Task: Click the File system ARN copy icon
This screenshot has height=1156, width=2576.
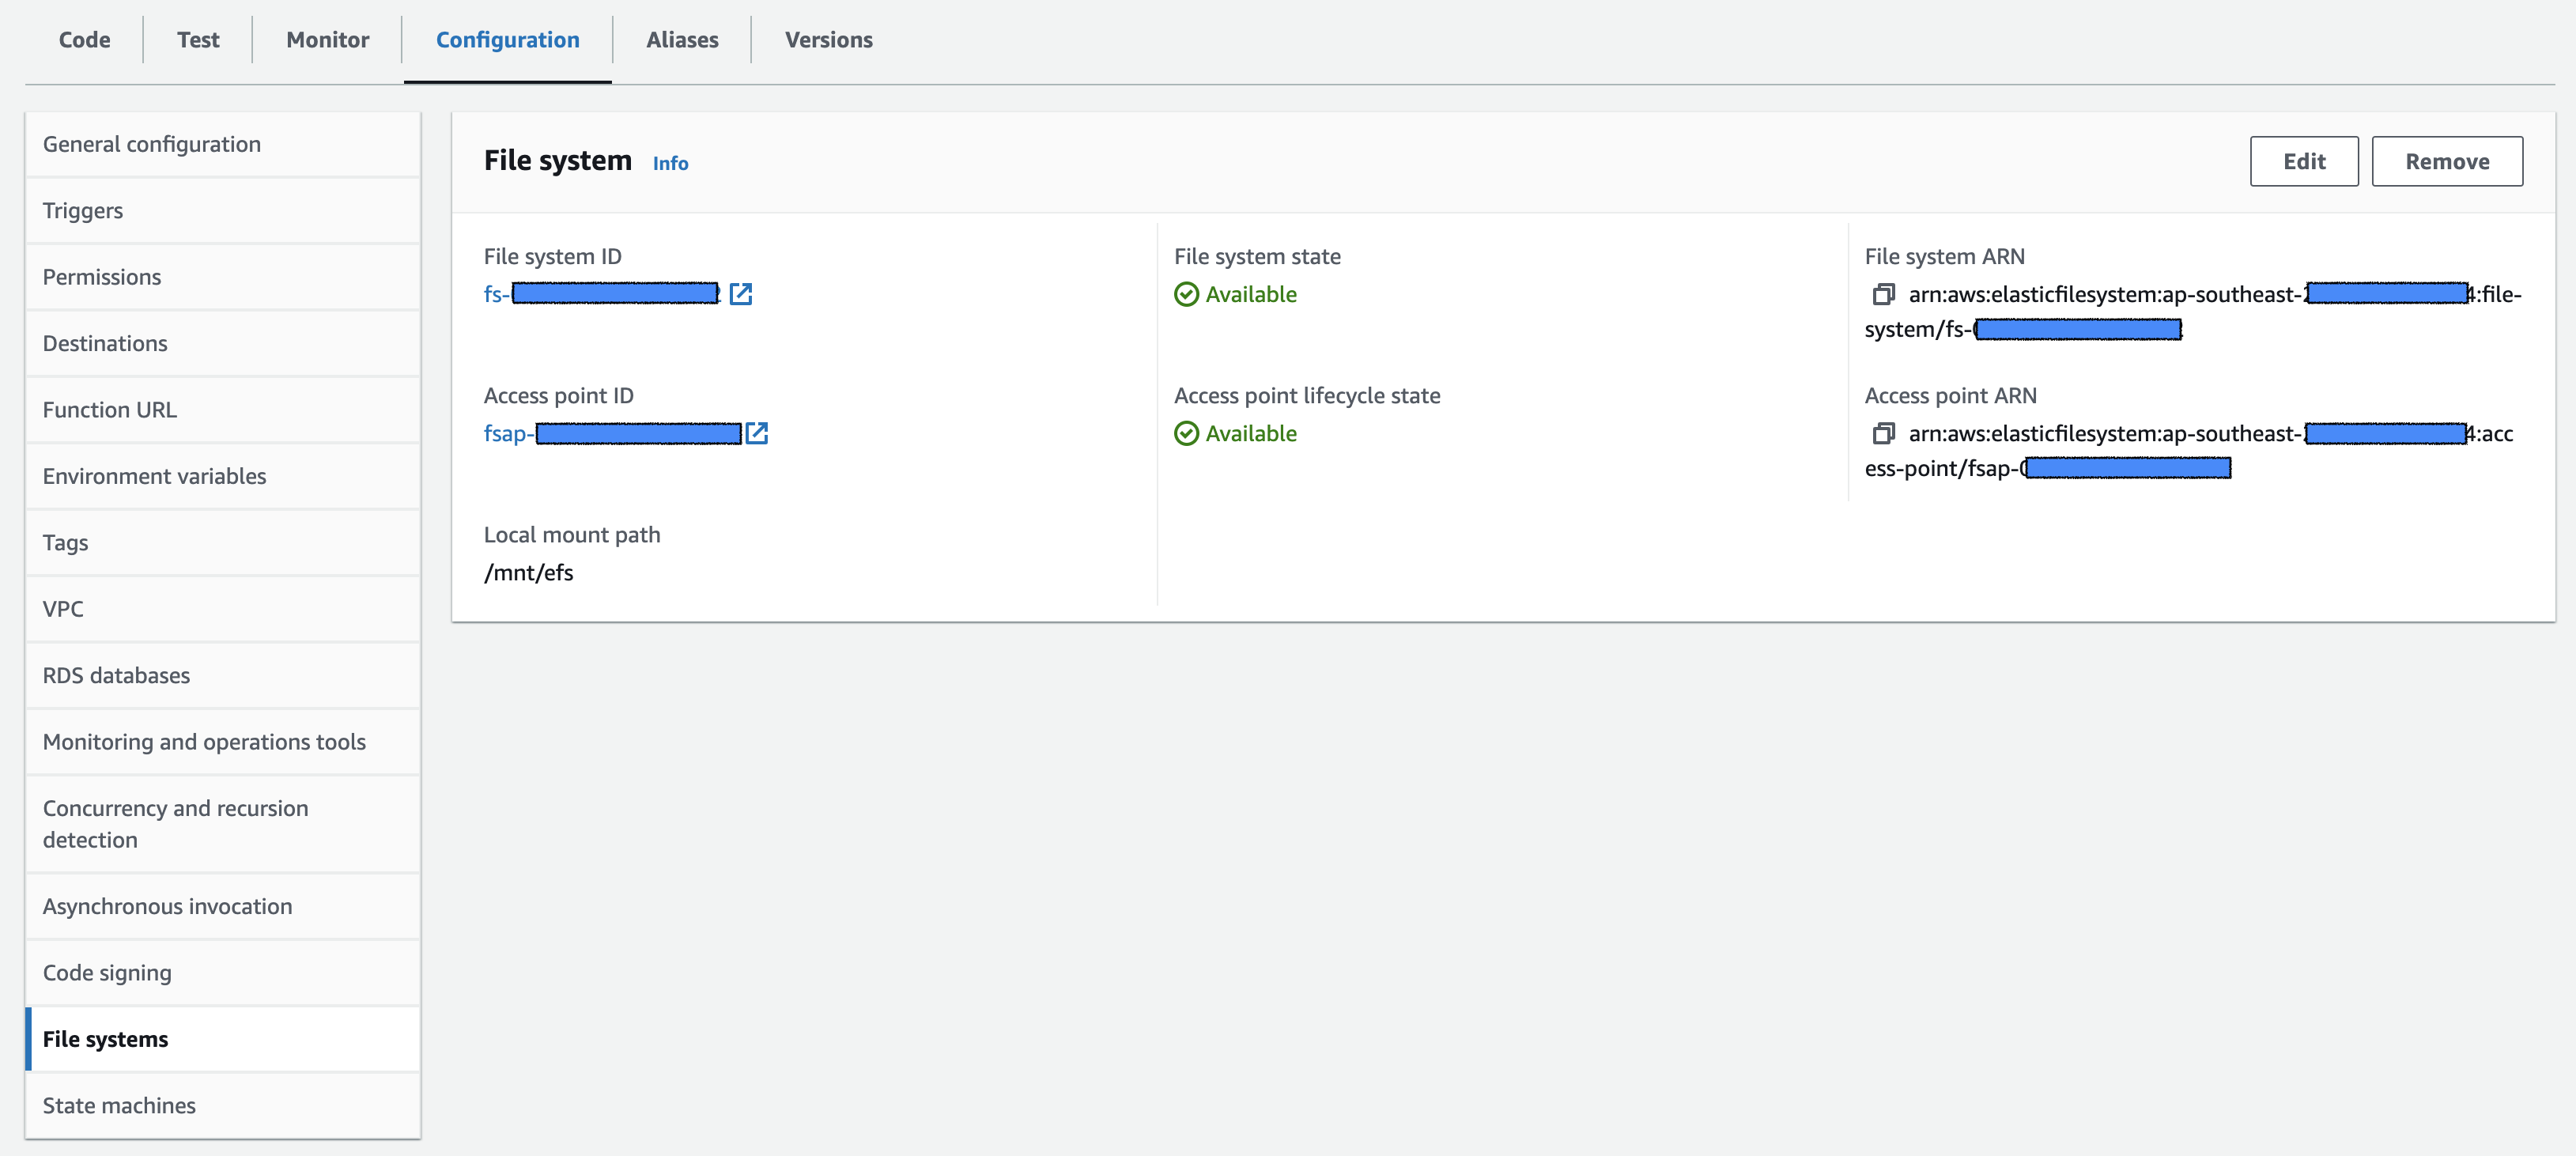Action: click(x=1879, y=294)
